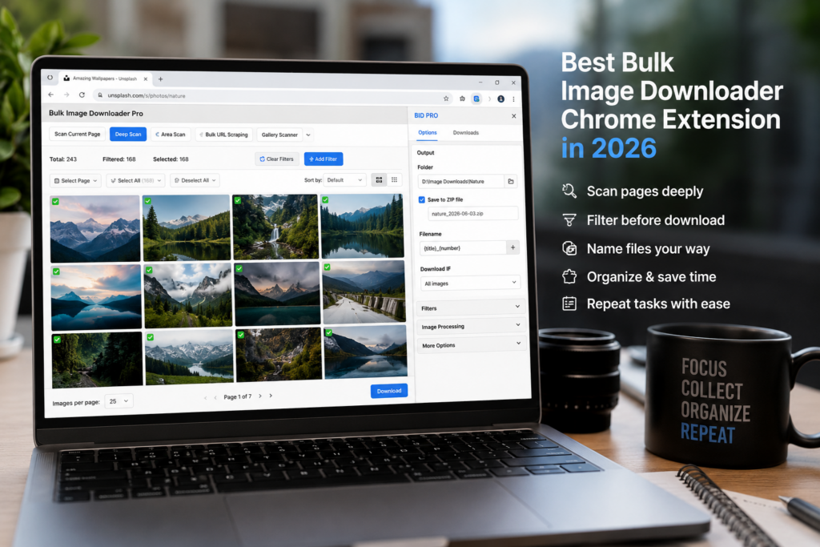Expand the Image Processing section
This screenshot has width=820, height=547.
pyautogui.click(x=471, y=326)
